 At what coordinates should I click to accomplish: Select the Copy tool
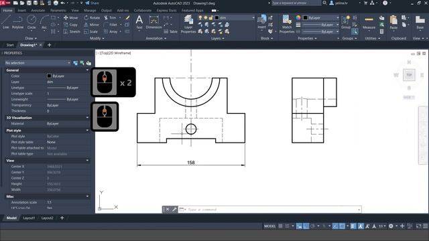[x=70, y=25]
